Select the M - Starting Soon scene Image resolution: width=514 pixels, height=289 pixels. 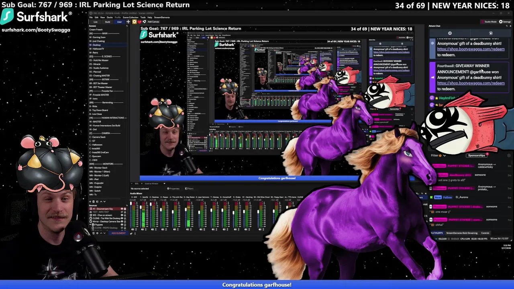98,37
